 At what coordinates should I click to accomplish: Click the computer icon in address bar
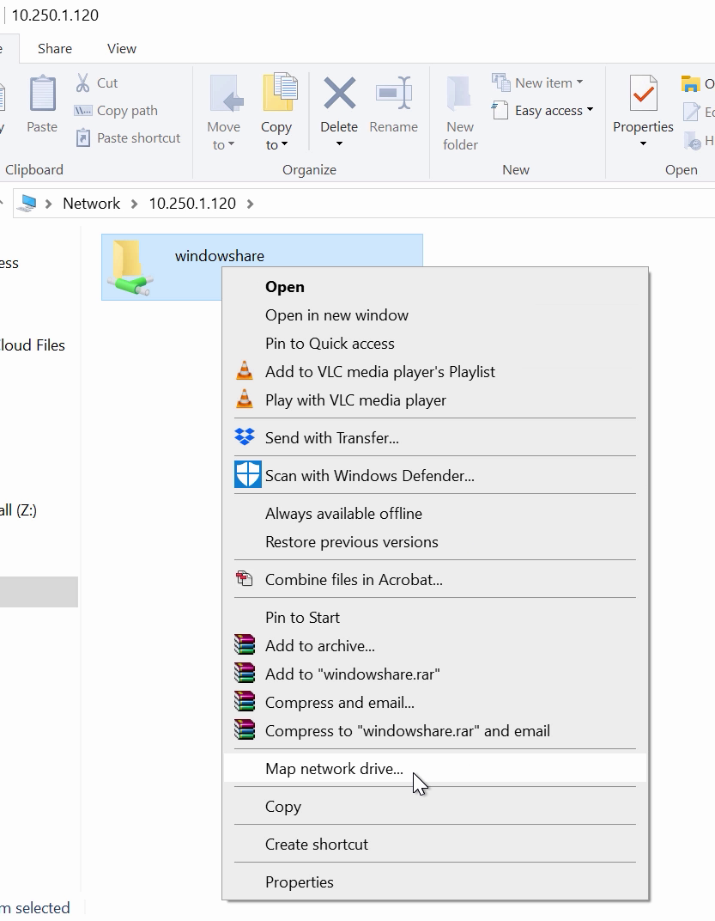point(27,204)
